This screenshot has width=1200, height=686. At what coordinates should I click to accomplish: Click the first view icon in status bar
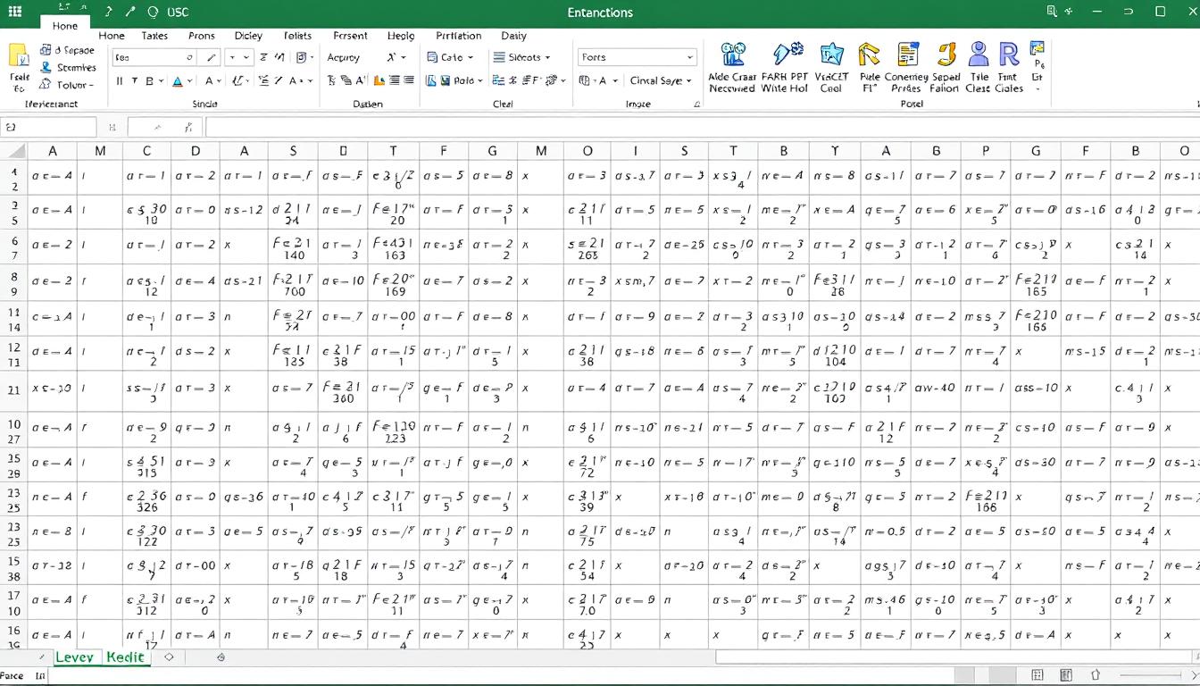tap(1037, 675)
